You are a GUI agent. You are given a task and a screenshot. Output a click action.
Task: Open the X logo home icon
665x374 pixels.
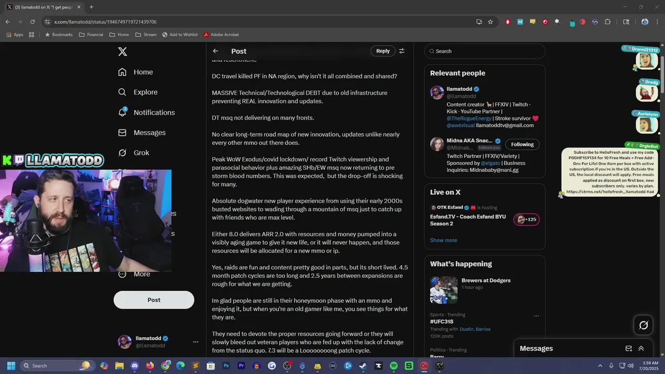pos(123,51)
